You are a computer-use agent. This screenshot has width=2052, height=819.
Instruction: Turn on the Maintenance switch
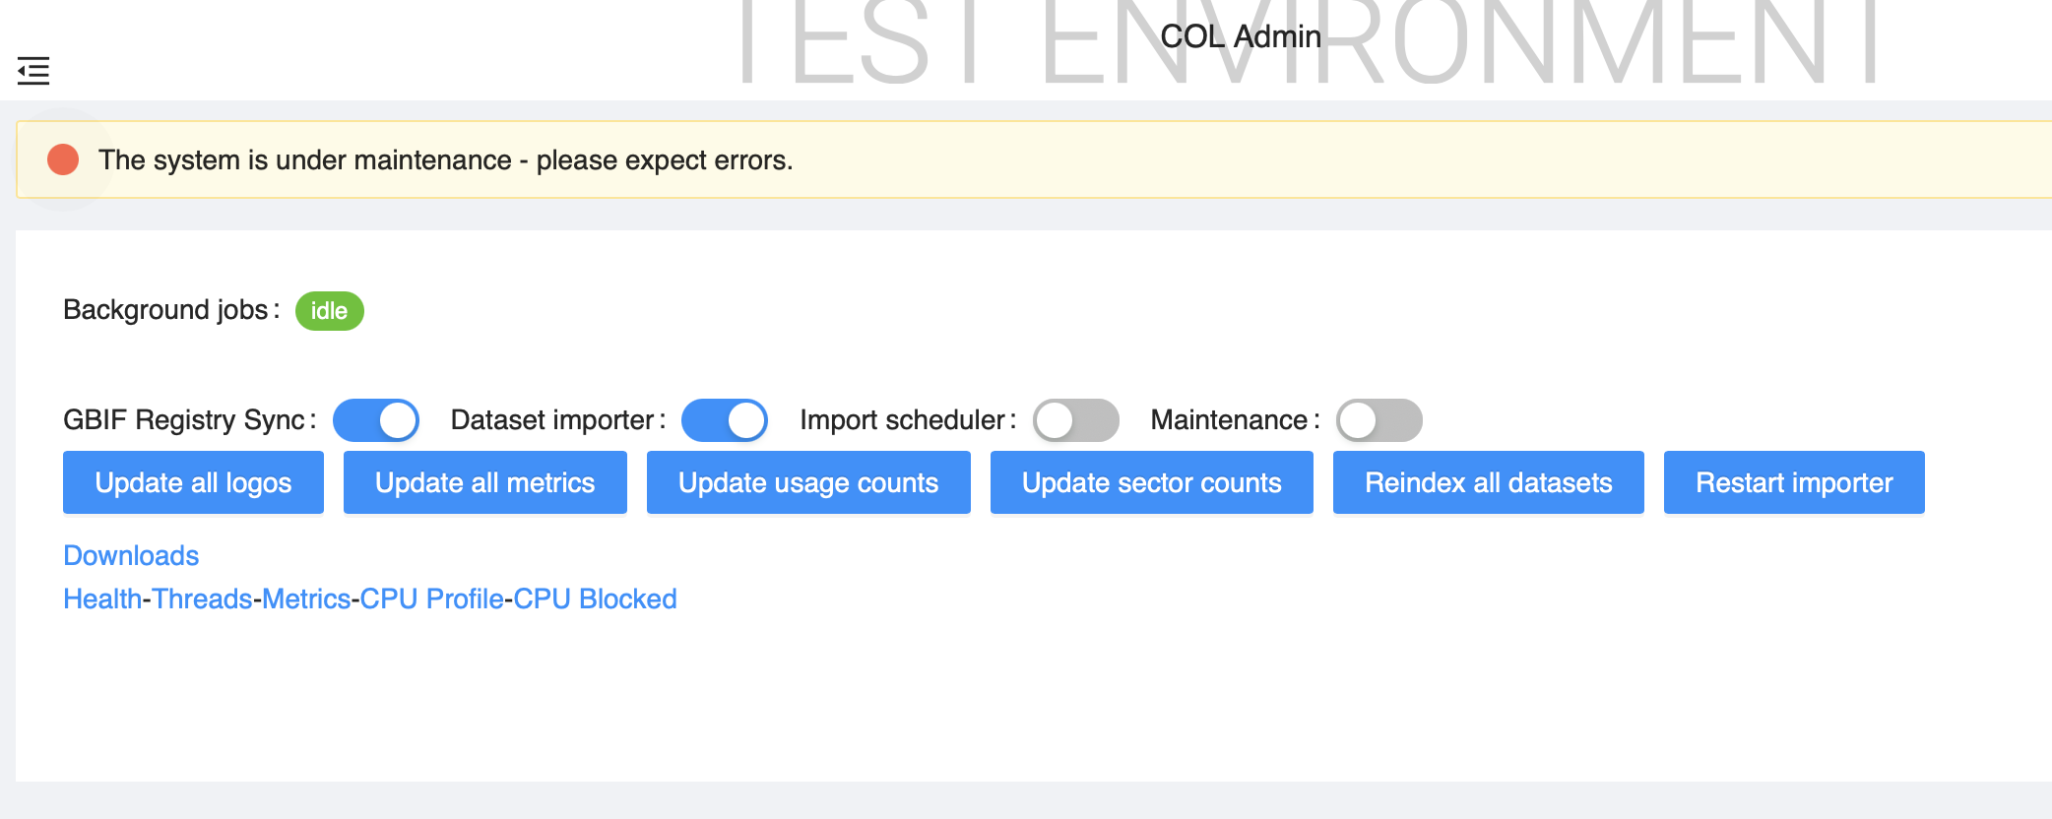(1379, 420)
